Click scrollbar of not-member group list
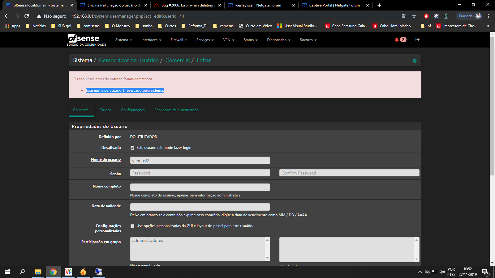This screenshot has width=495, height=278. point(267,249)
